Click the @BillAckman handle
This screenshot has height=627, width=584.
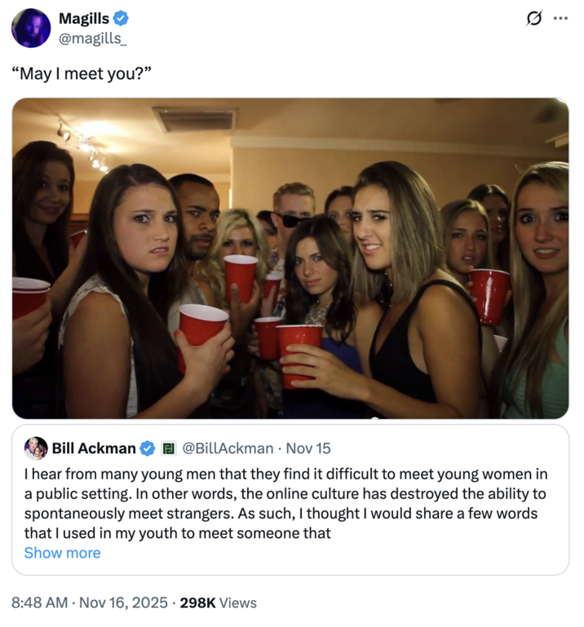227,448
